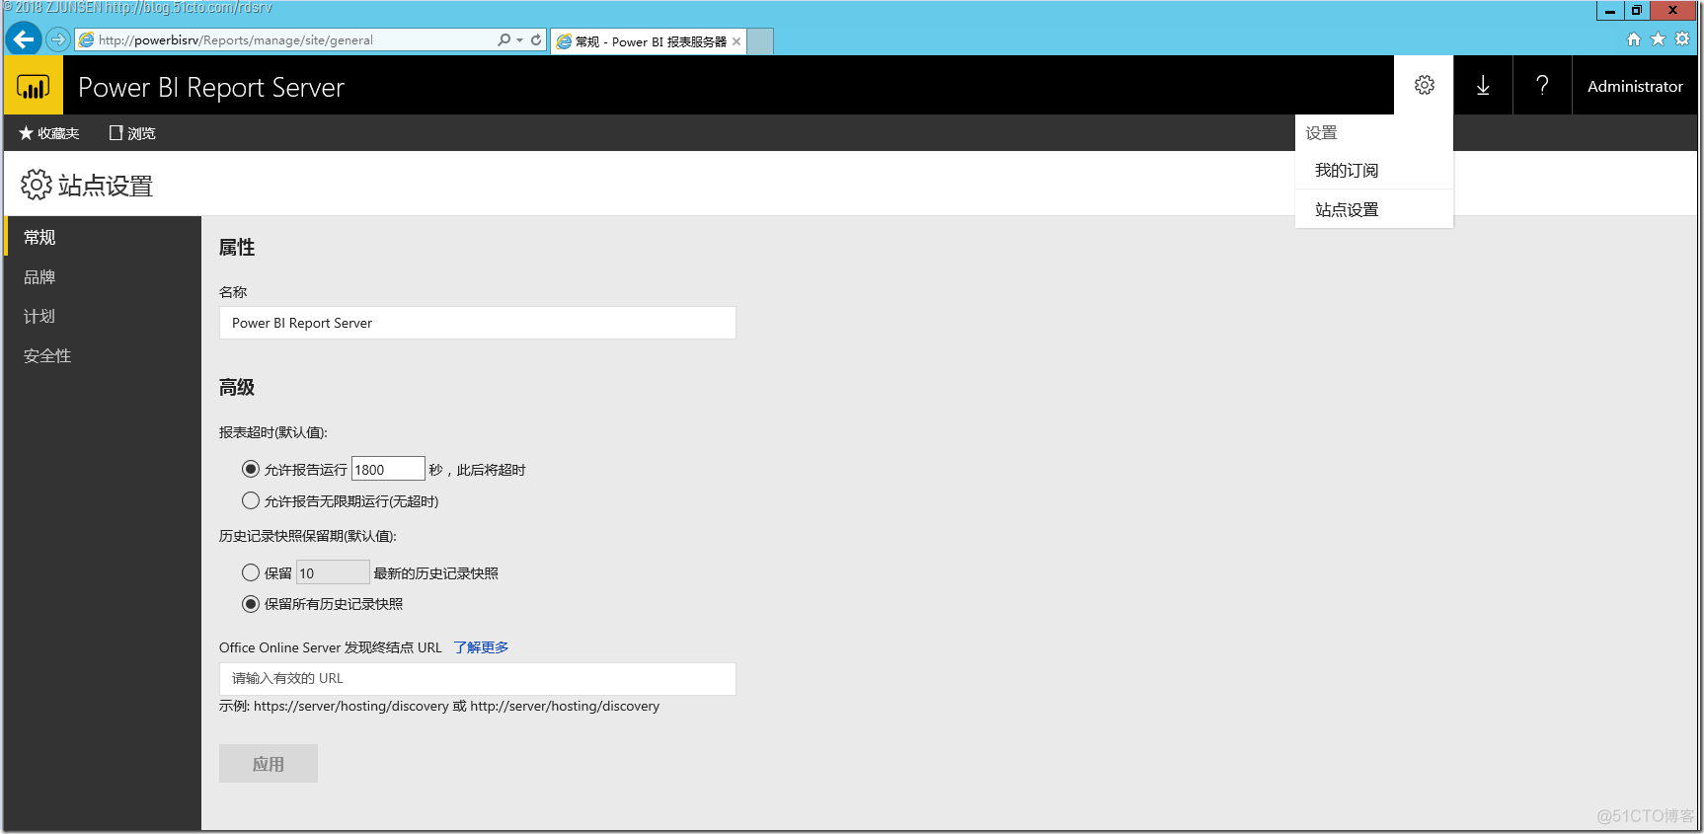Restore the browser window size
Screen dimensions: 1704x834
click(1637, 11)
